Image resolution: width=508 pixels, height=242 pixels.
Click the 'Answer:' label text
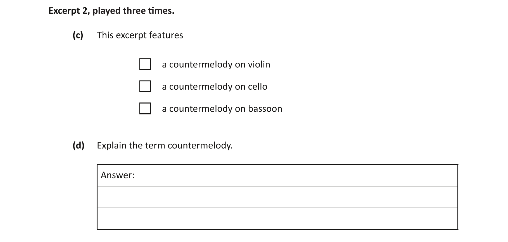pos(117,175)
